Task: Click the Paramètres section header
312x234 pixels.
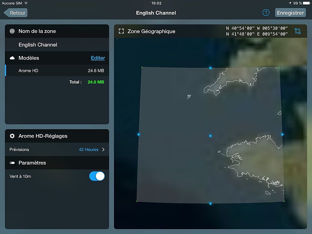Action: [57, 163]
